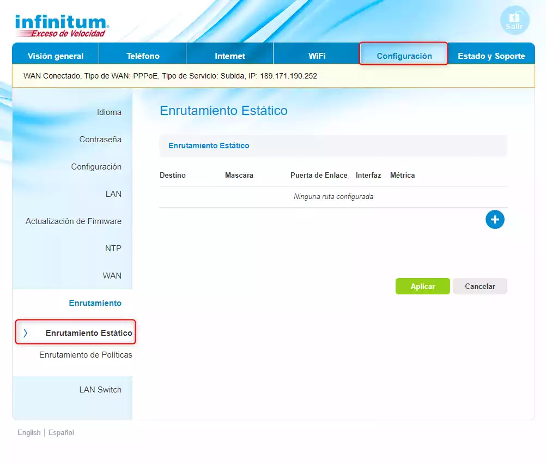Select Enrutamiento de Políticas
Image resolution: width=546 pixels, height=465 pixels.
[86, 355]
